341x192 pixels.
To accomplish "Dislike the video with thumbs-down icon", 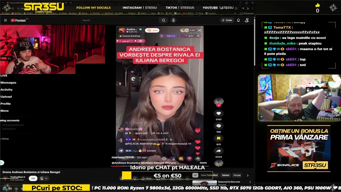I will click(135, 178).
